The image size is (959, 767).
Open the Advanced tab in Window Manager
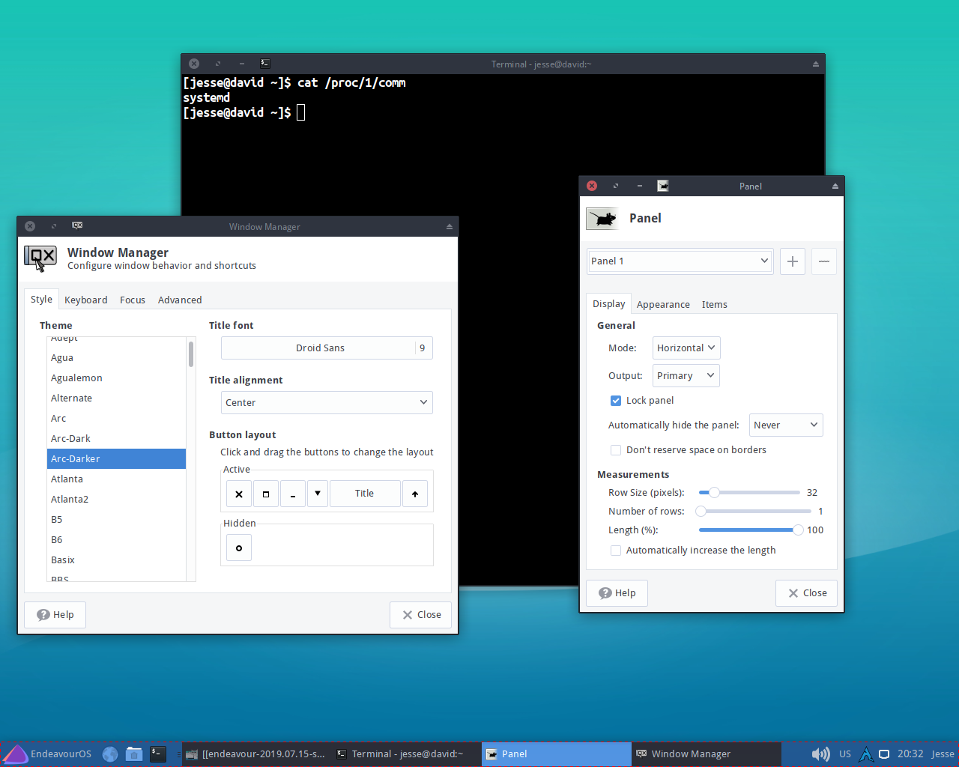[x=180, y=300]
